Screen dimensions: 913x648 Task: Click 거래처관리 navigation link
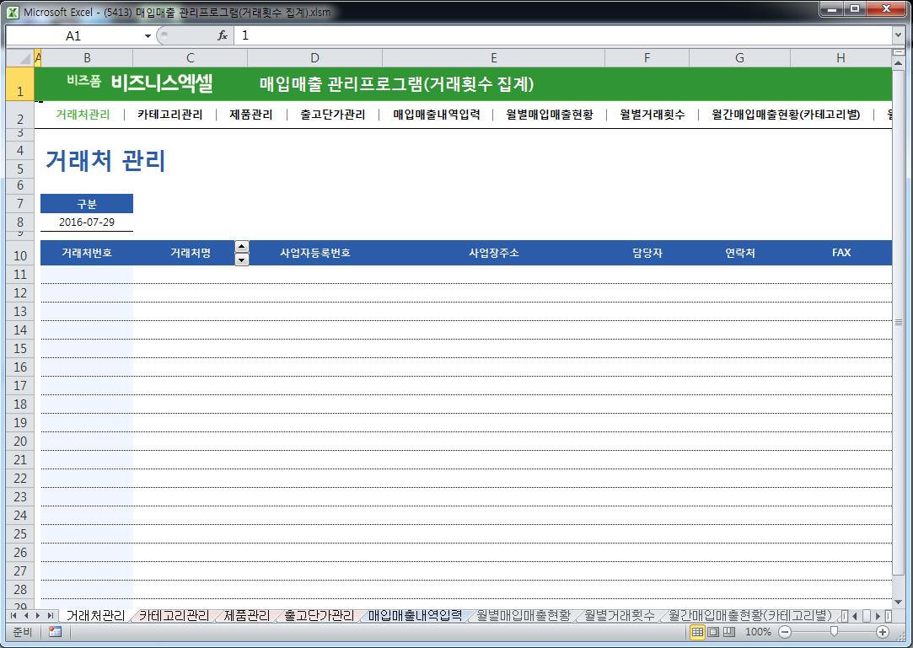pos(83,114)
